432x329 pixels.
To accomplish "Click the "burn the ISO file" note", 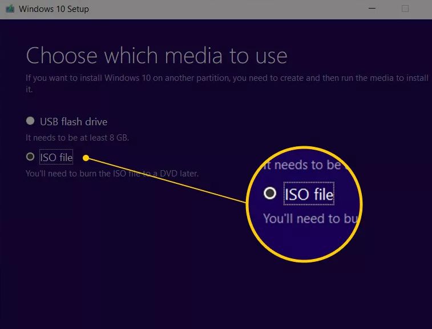I will pos(112,173).
